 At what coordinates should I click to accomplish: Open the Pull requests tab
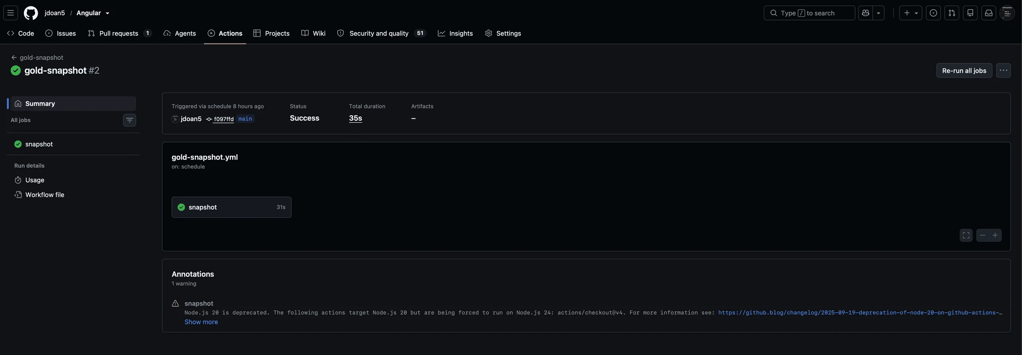119,33
